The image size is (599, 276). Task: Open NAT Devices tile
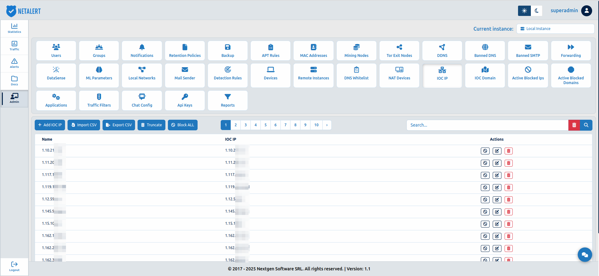click(399, 75)
